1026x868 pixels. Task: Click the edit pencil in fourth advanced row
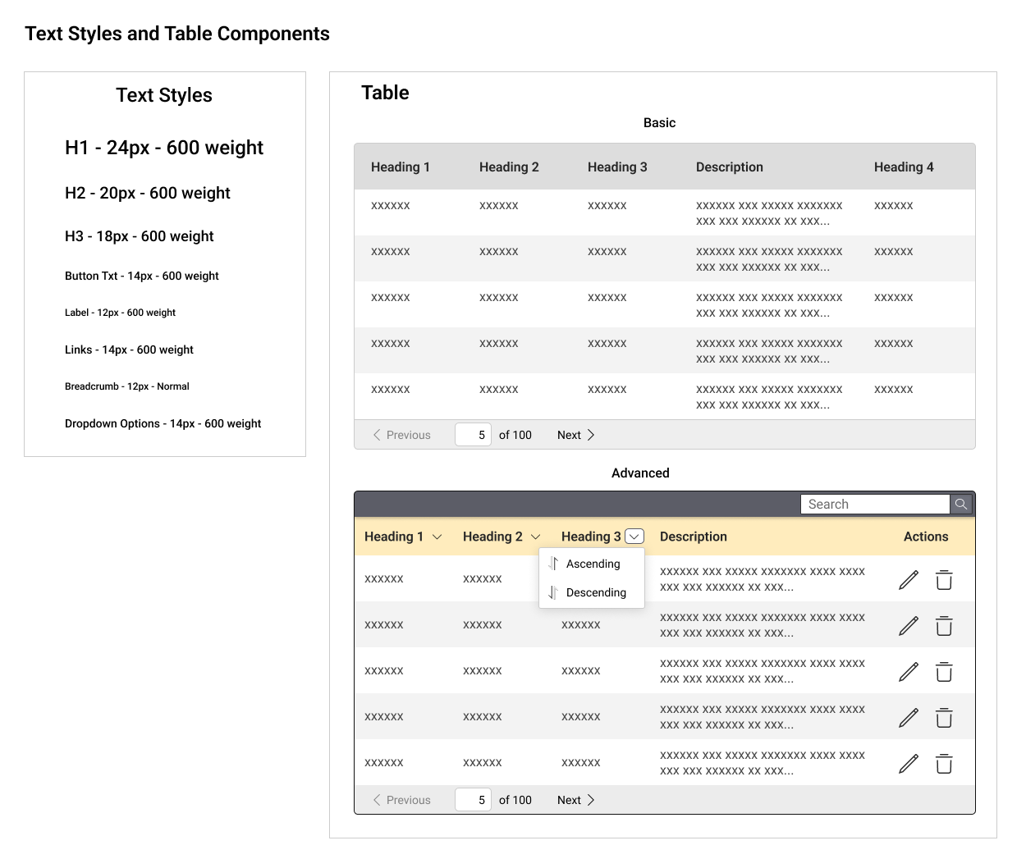pyautogui.click(x=909, y=718)
